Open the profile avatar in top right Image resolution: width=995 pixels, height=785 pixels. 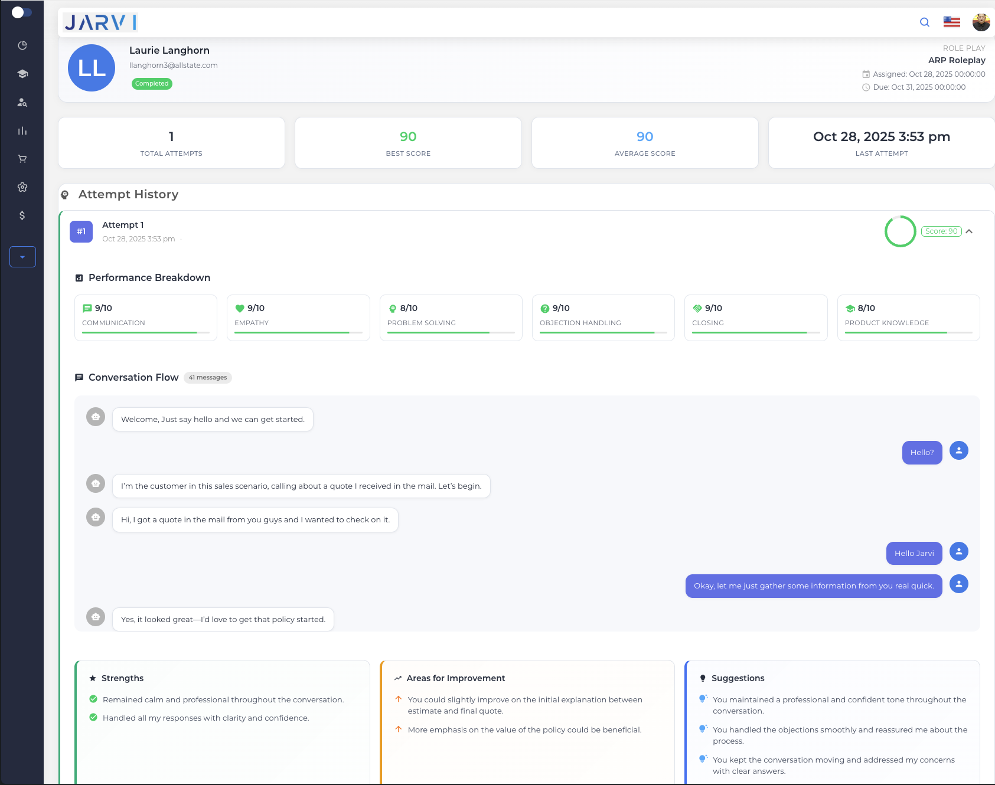[981, 22]
